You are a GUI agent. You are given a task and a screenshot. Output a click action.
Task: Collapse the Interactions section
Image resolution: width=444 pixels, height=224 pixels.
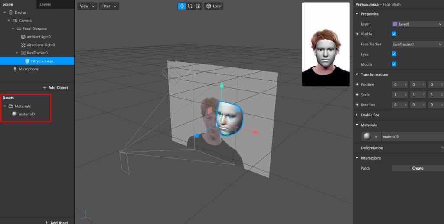tap(357, 158)
